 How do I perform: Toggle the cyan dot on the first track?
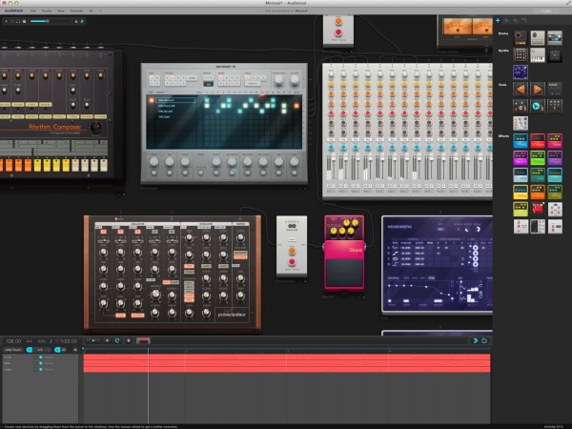[x=41, y=357]
